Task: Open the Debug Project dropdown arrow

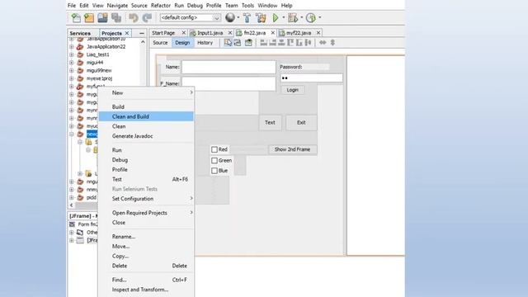Action: point(302,17)
